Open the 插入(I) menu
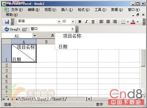Screen dimensions: 147x108 click(x=67, y=10)
